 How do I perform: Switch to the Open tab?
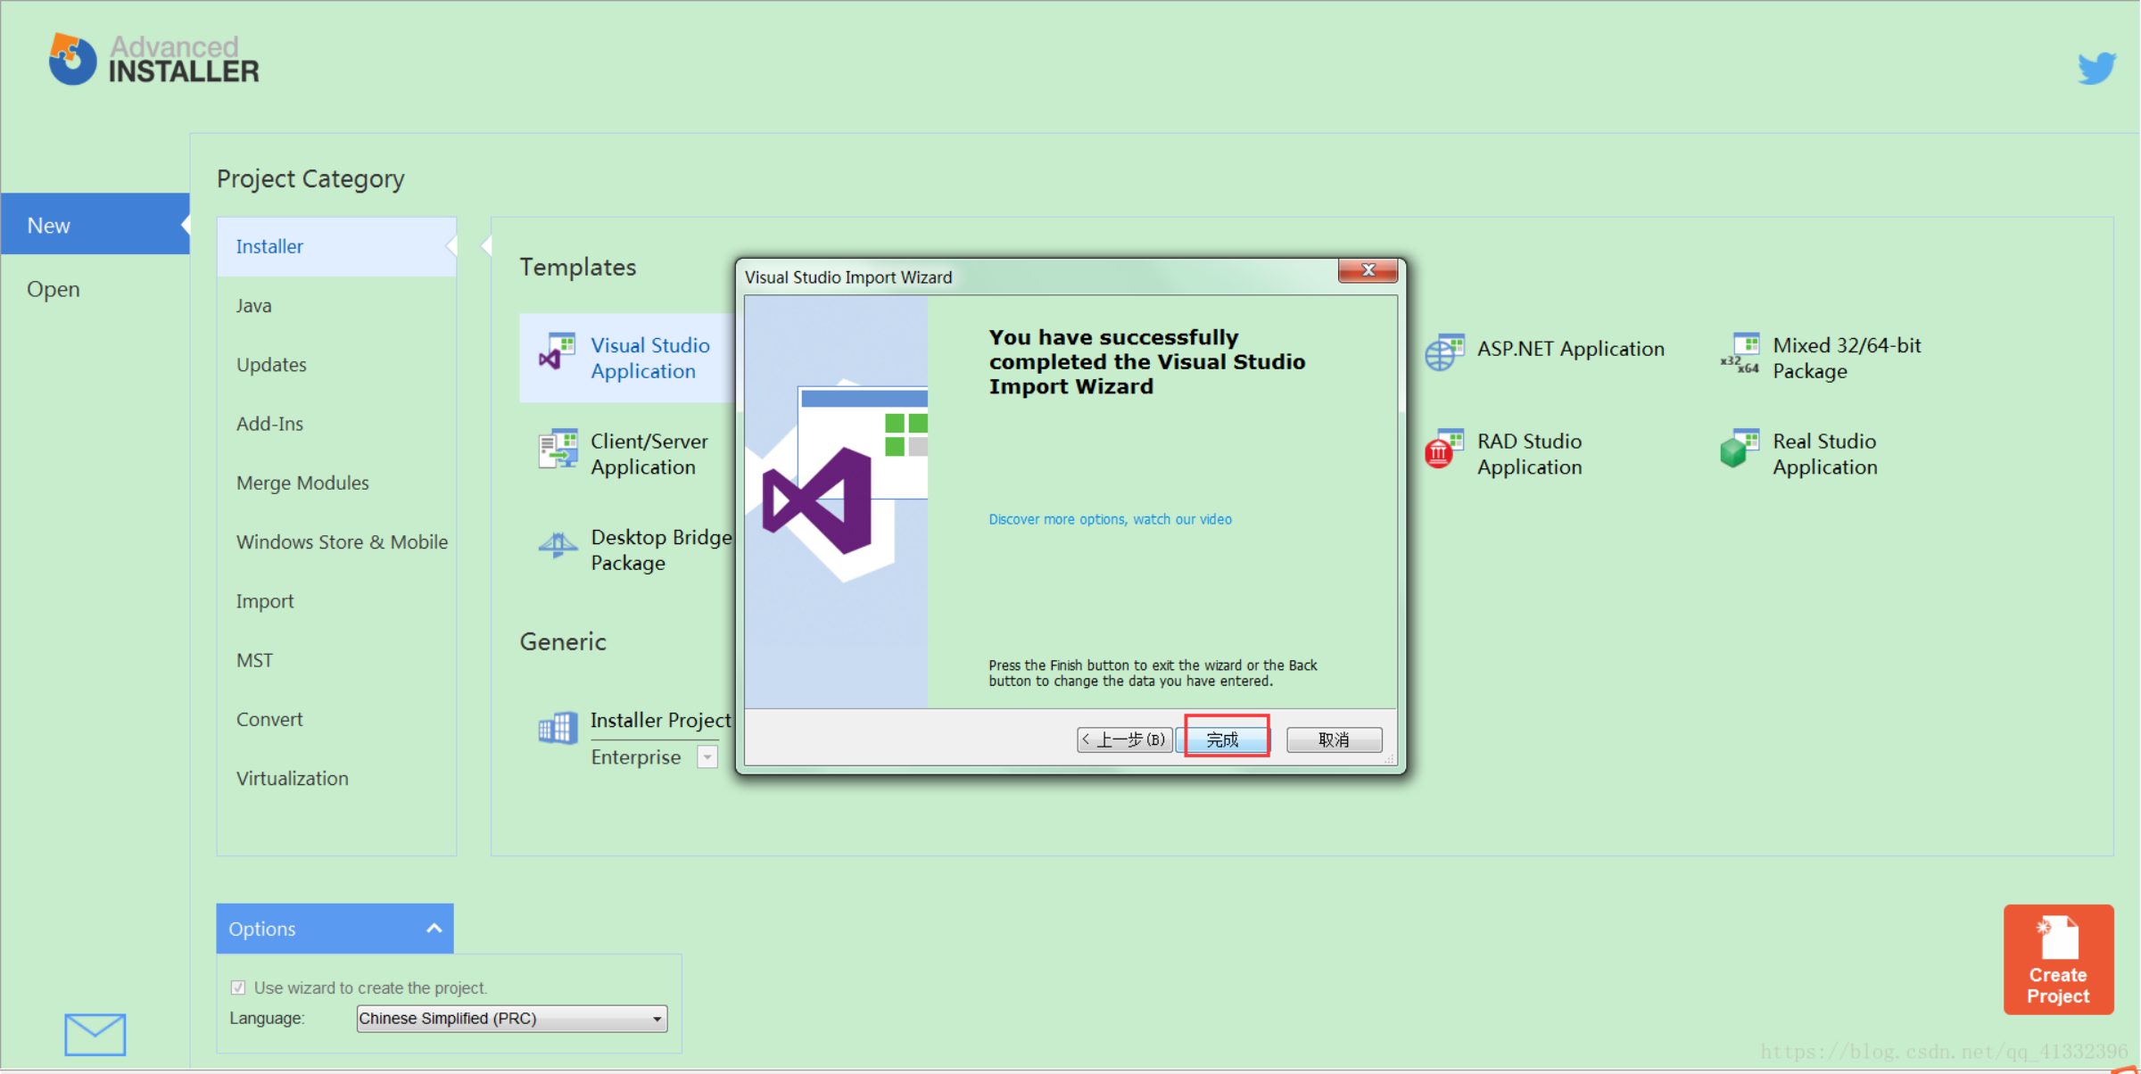click(54, 289)
